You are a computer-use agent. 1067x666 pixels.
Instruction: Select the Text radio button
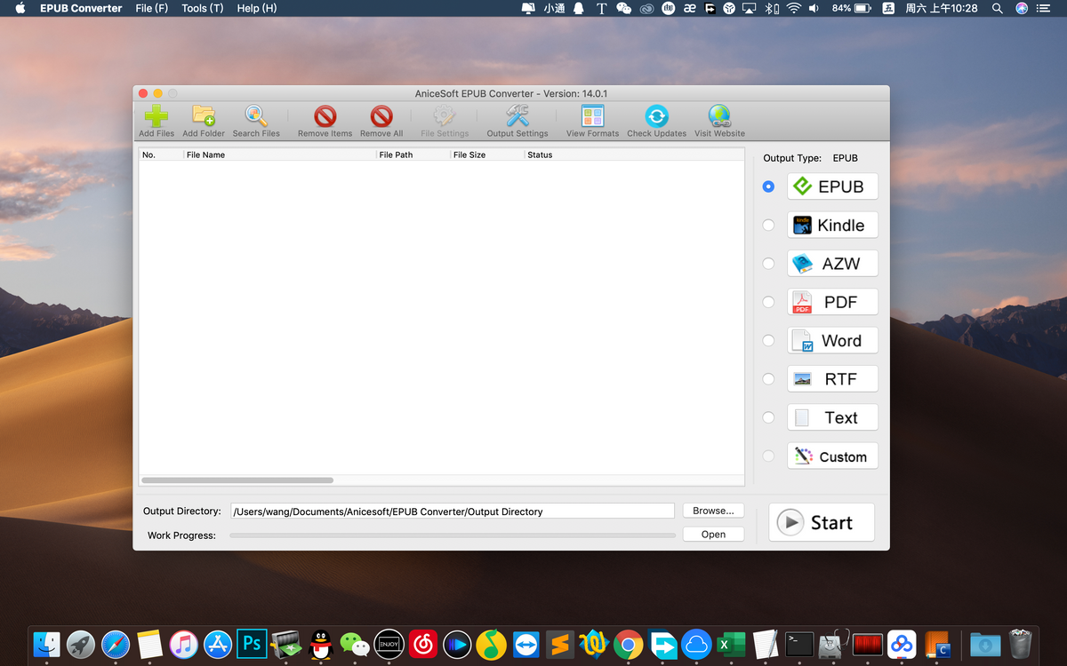tap(768, 417)
